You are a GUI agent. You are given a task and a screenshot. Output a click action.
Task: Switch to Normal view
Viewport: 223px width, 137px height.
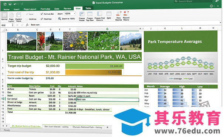(4, 16)
